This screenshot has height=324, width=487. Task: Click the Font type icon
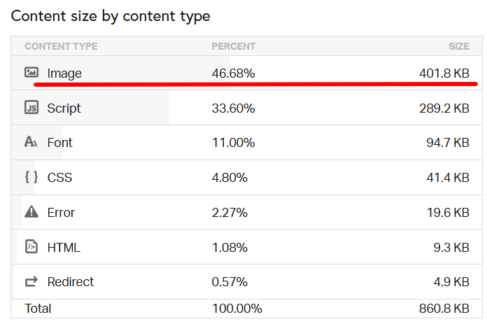pyautogui.click(x=31, y=141)
